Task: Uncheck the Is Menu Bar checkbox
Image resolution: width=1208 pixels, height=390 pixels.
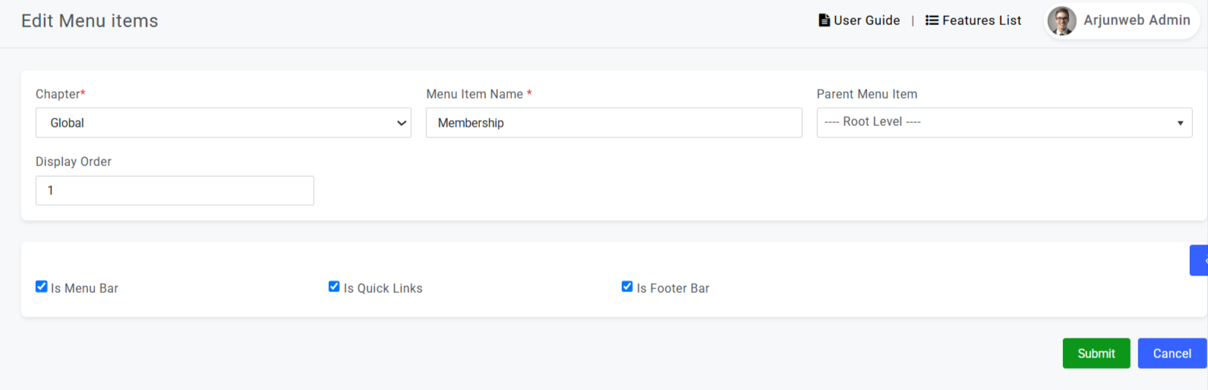Action: (42, 286)
